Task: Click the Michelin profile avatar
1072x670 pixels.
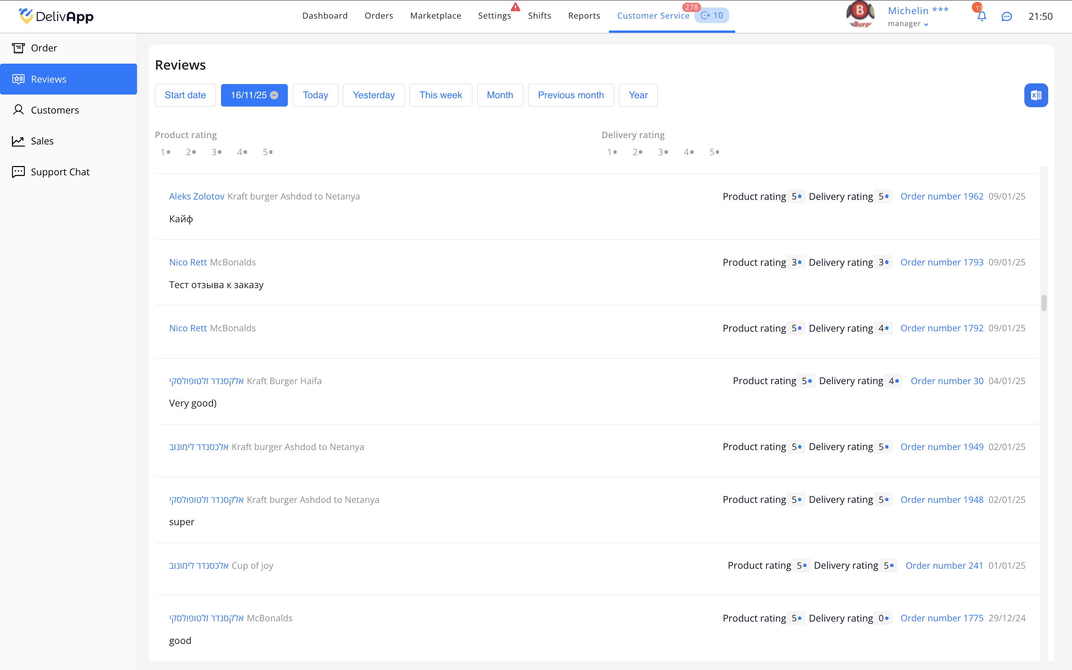Action: [x=860, y=14]
